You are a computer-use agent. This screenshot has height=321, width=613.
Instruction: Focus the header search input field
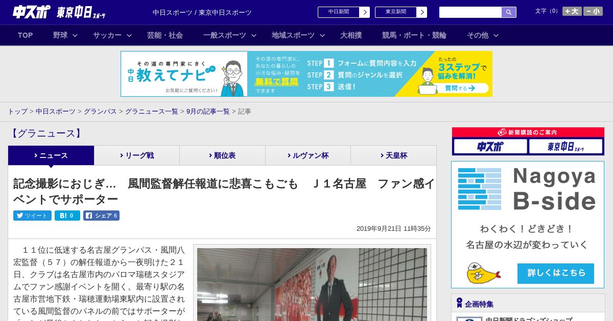[x=470, y=12]
